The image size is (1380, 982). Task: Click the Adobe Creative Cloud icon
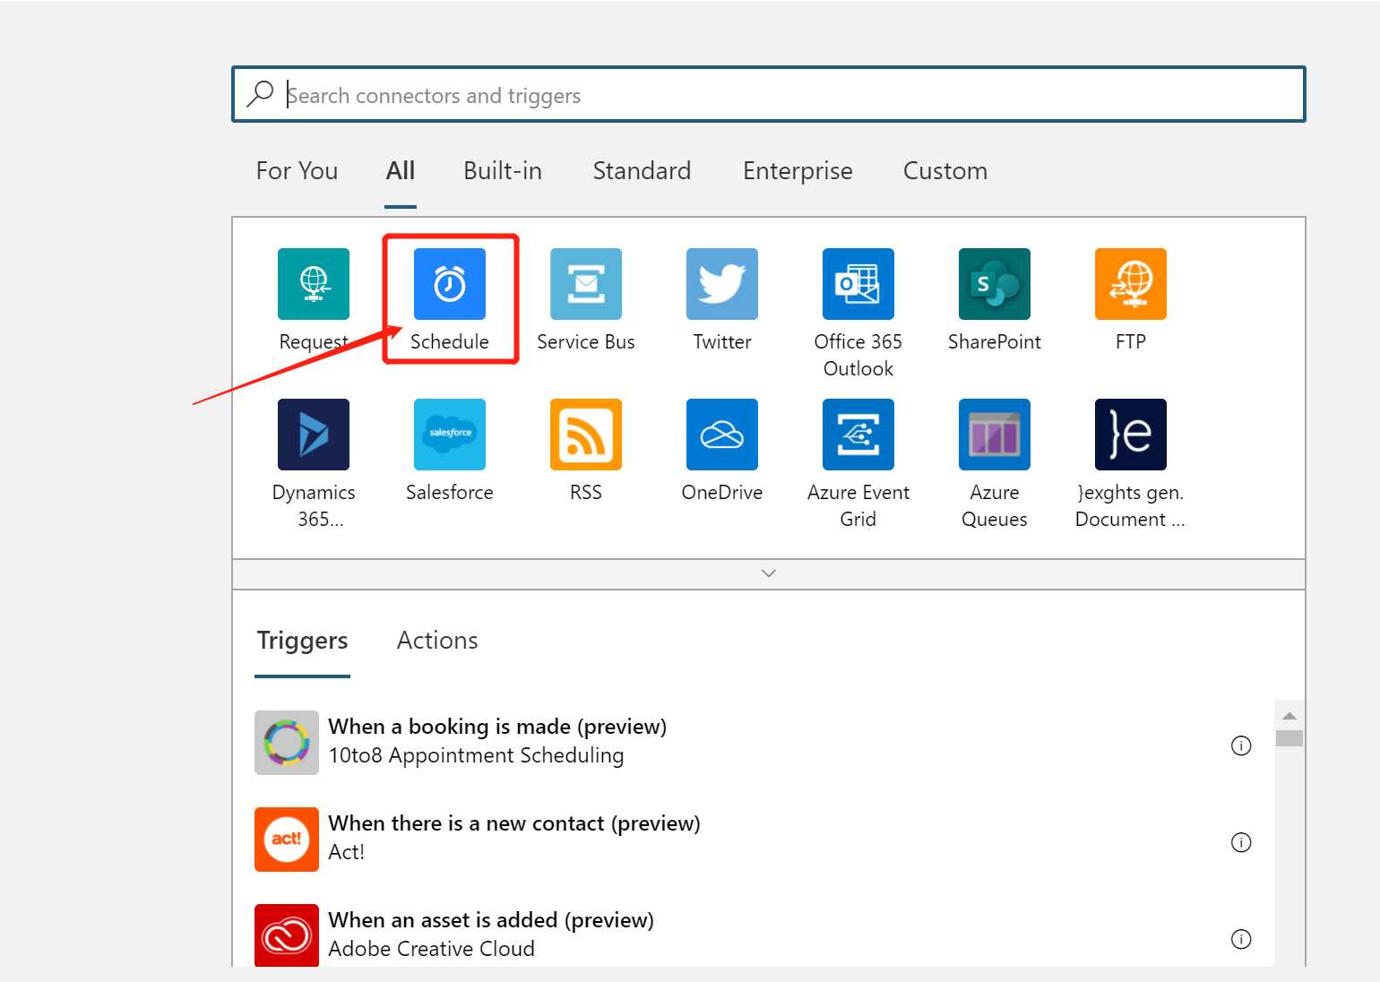pos(287,935)
